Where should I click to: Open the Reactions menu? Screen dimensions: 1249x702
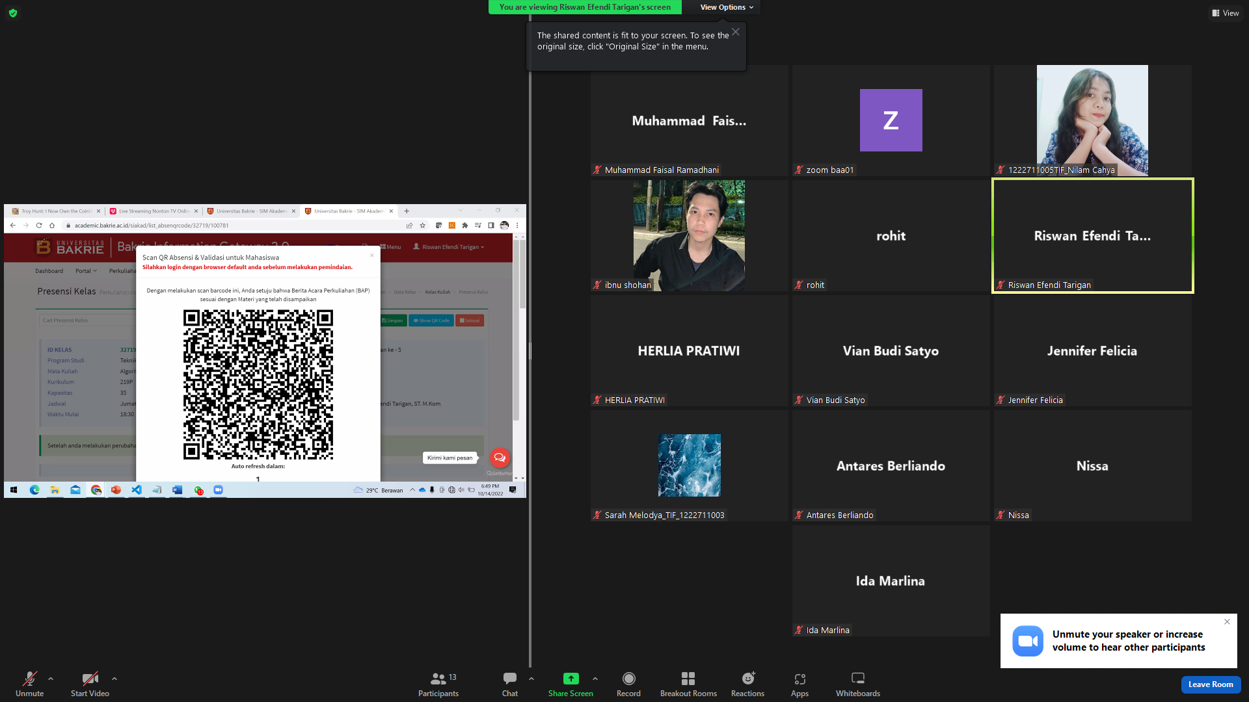coord(747,684)
